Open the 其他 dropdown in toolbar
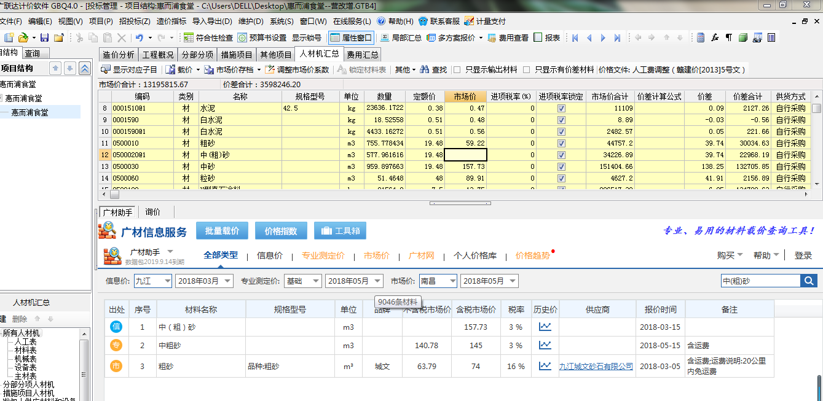 pos(405,70)
